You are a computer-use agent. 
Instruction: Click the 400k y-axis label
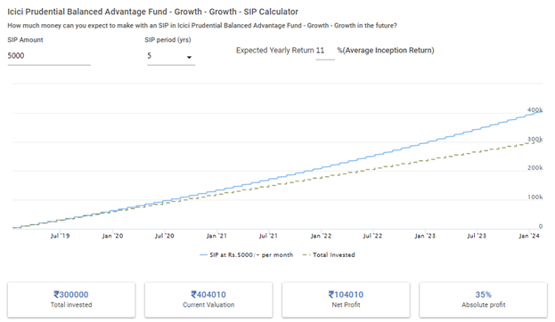535,110
